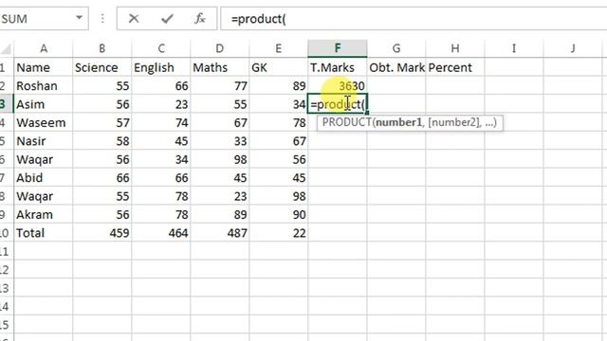Click the Select All corner triangle
This screenshot has width=607, height=341.
click(x=6, y=49)
